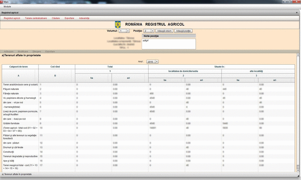Click the Ștergere toolbar button

click(x=37, y=52)
